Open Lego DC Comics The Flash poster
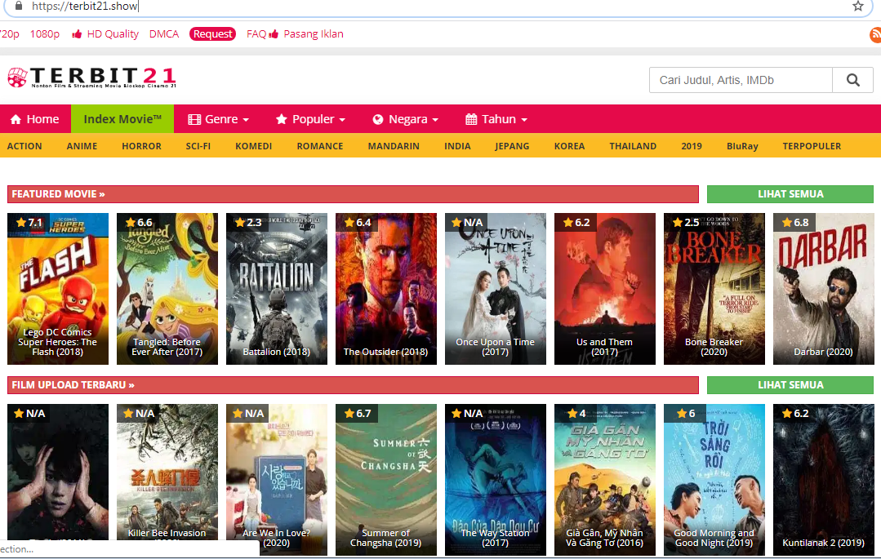 [x=58, y=289]
